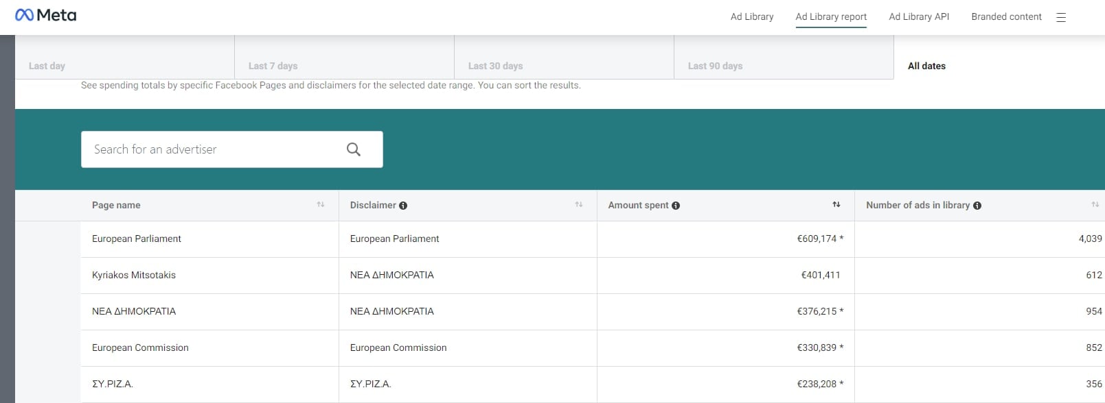This screenshot has width=1105, height=403.
Task: Click the spending totals description text
Action: click(x=331, y=86)
